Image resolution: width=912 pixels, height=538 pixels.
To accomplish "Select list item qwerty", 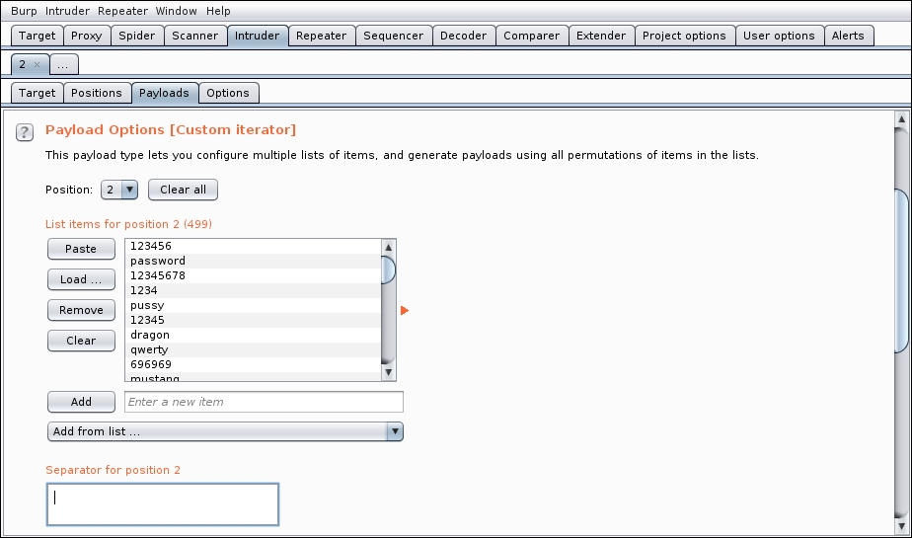I will tap(253, 349).
